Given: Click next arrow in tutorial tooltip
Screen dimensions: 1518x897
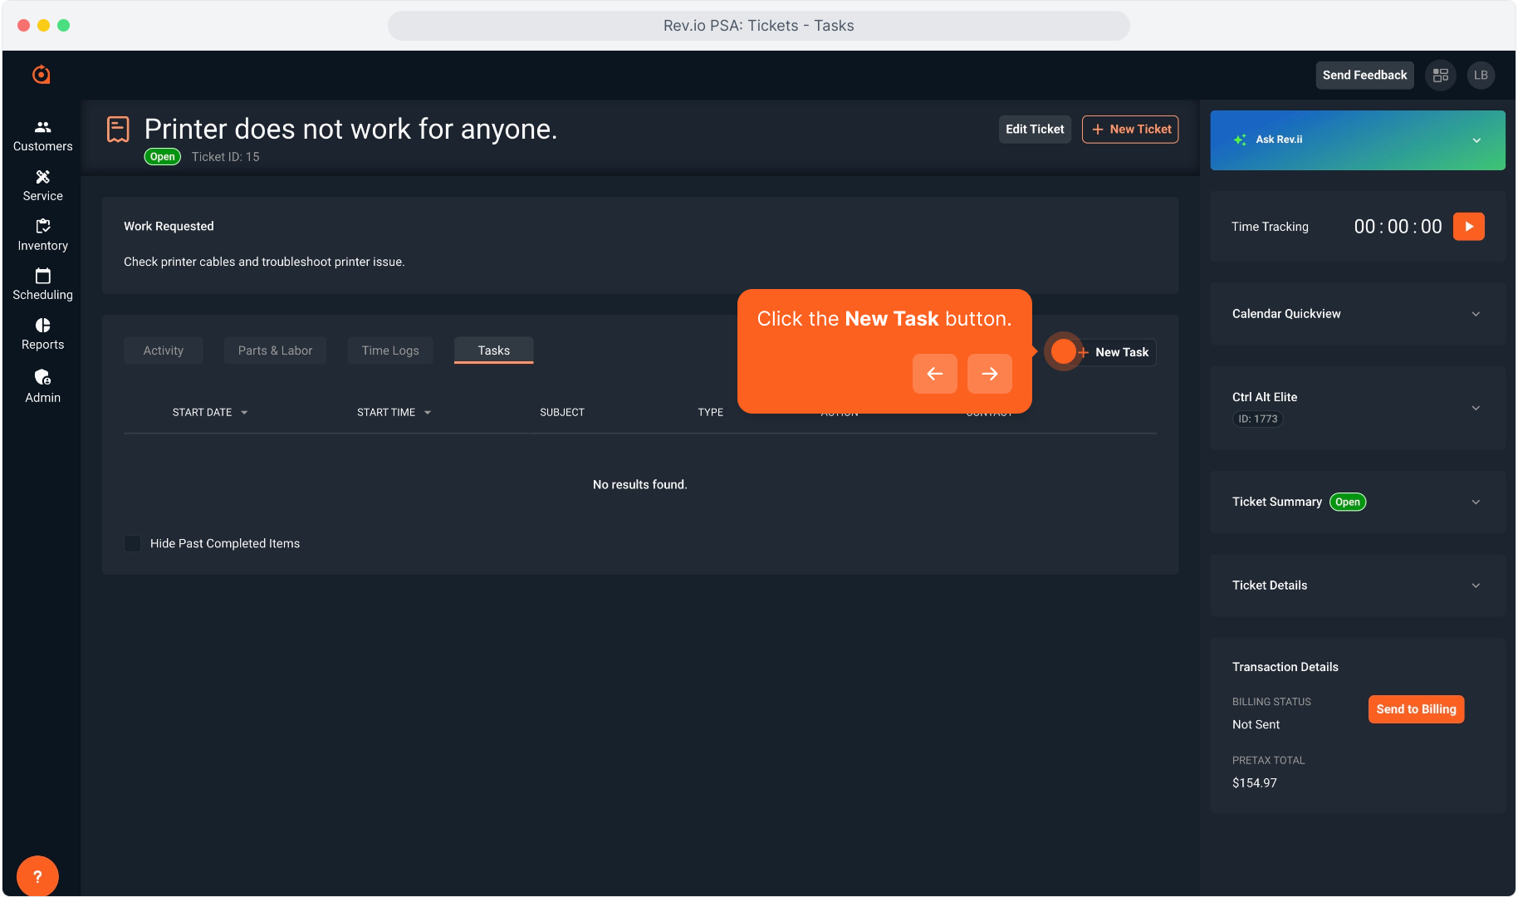Looking at the screenshot, I should coord(989,374).
